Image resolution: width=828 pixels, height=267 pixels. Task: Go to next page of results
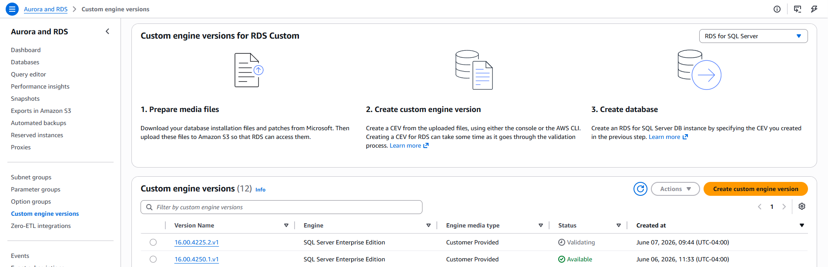[x=784, y=207]
